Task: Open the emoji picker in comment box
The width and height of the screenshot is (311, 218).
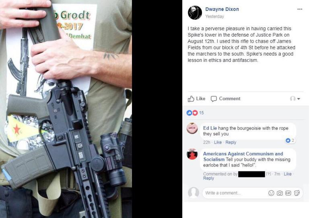Action: (x=271, y=193)
